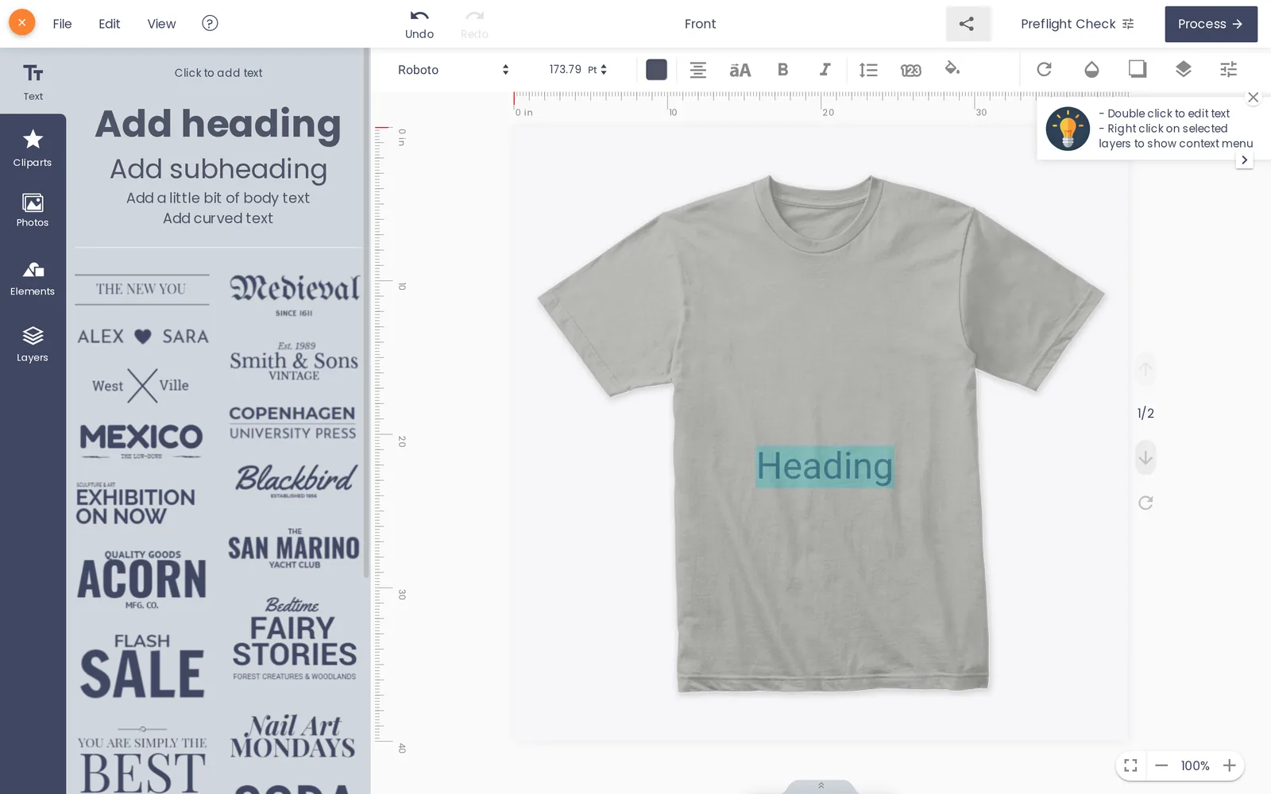Click the orange close editor button
This screenshot has height=794, width=1271.
tap(21, 23)
